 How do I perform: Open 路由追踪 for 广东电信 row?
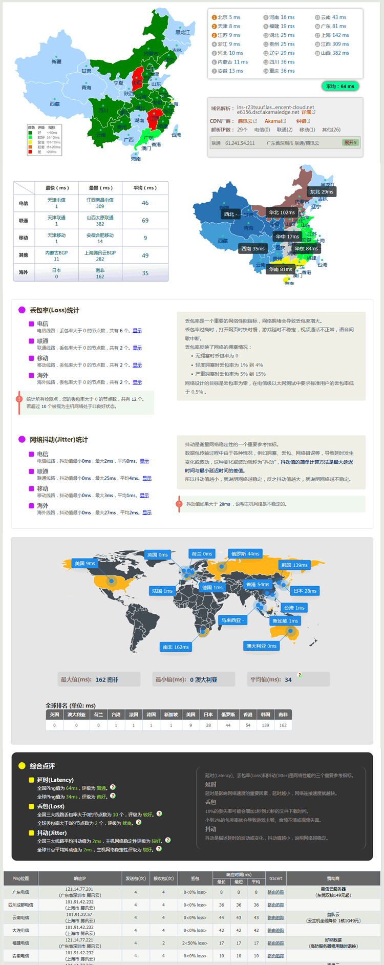click(275, 892)
